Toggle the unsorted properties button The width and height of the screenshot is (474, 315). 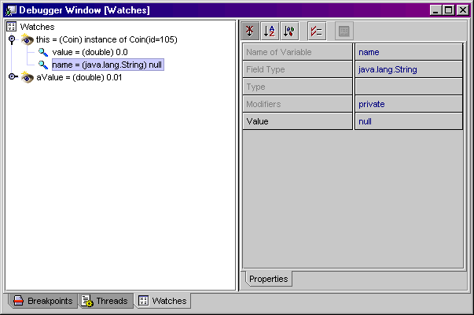click(250, 31)
